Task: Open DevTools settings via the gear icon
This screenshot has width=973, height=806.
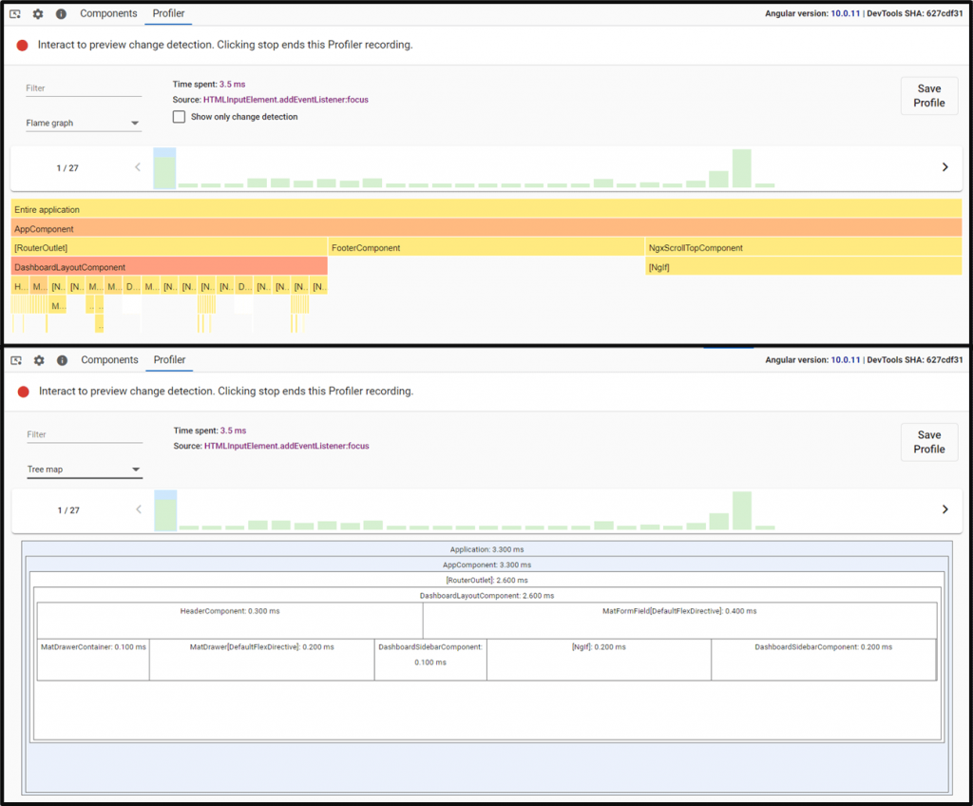Action: click(x=38, y=13)
